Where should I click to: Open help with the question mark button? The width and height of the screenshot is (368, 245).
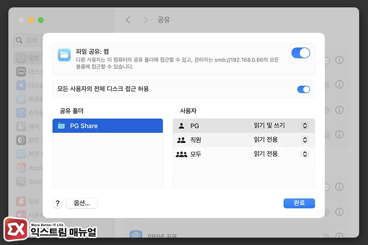tap(57, 203)
